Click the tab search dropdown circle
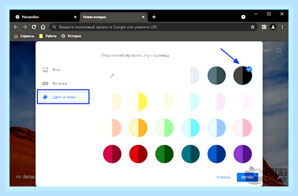 tap(243, 17)
